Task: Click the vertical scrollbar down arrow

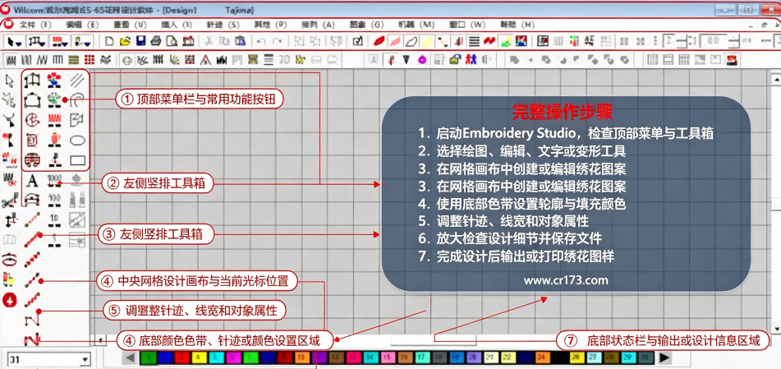Action: tap(775, 329)
